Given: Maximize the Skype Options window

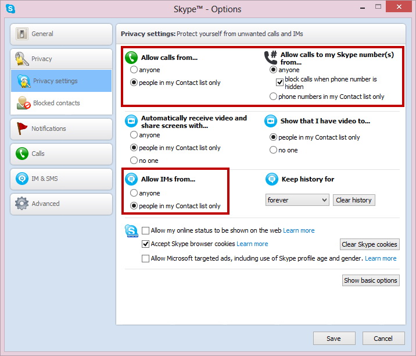Looking at the screenshot, I should tap(378, 6).
